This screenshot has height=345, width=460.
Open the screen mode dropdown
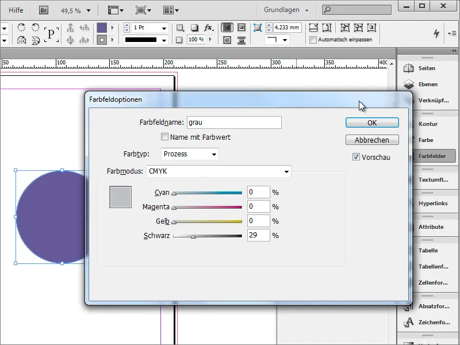click(x=143, y=10)
